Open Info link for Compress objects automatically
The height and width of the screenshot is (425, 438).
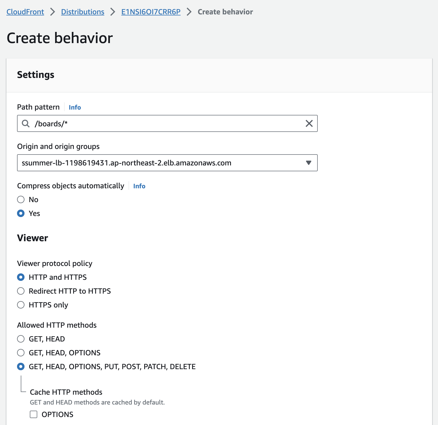[x=139, y=186]
